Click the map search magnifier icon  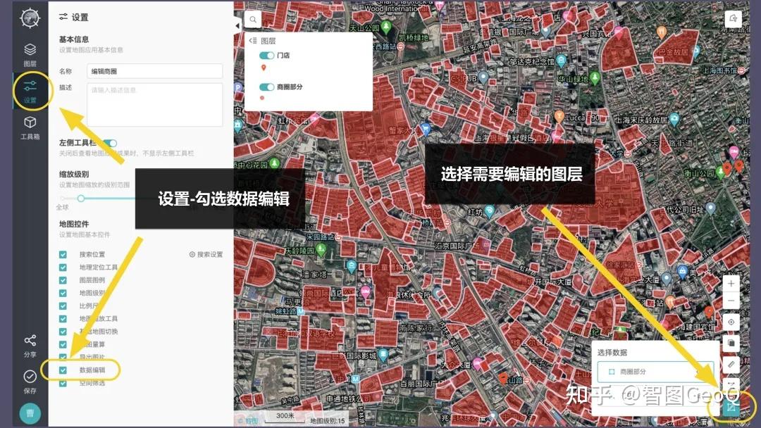[x=254, y=19]
